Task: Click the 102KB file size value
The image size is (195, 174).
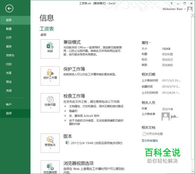Action: pos(166,49)
